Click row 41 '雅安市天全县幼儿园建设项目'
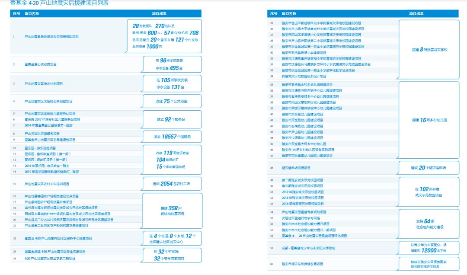 click(302, 120)
